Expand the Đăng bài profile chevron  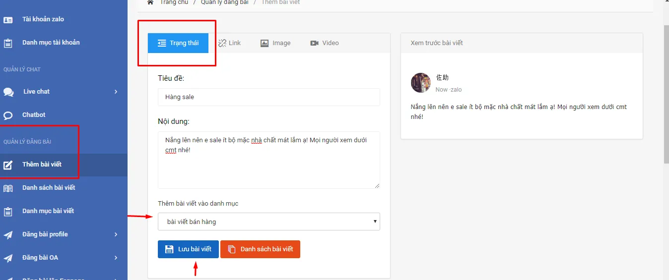tap(116, 234)
